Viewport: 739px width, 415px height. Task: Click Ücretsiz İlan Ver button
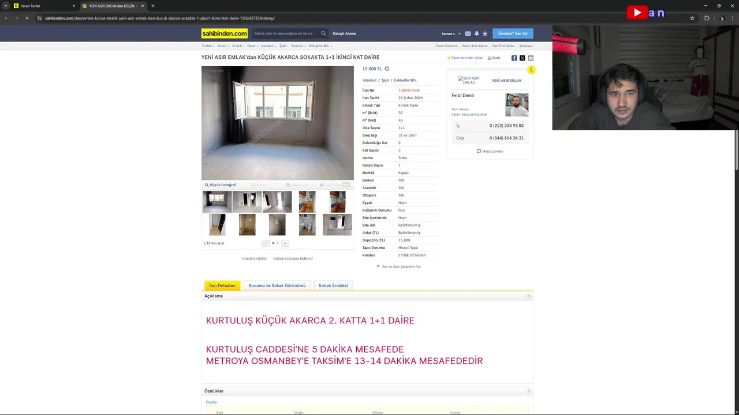pyautogui.click(x=513, y=33)
